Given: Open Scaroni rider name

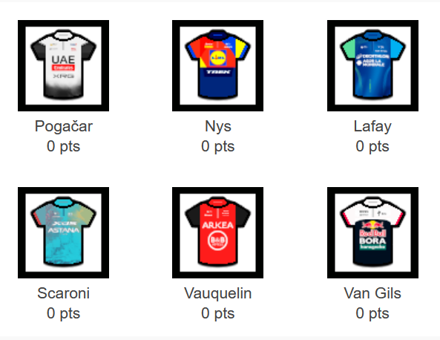Looking at the screenshot, I should 63,293.
